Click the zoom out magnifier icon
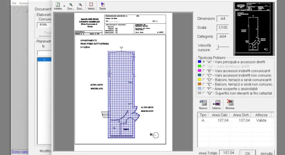This screenshot has width=285, height=155. click(x=80, y=5)
